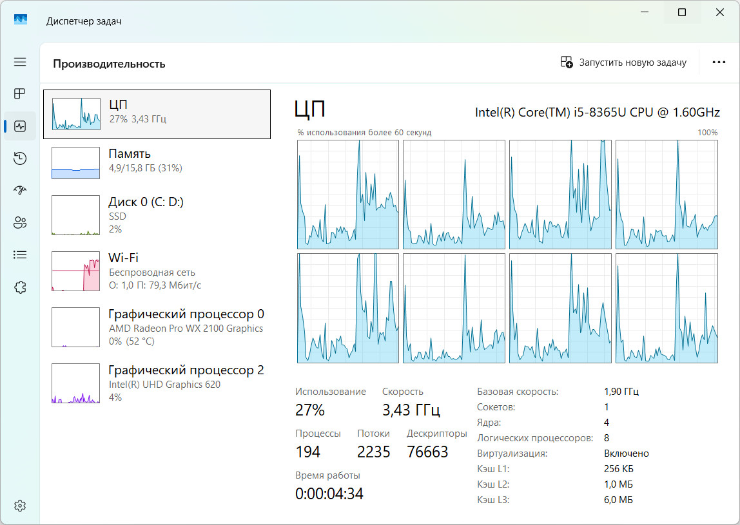
Task: Click the Task Manager app icon in title bar
Action: point(21,20)
